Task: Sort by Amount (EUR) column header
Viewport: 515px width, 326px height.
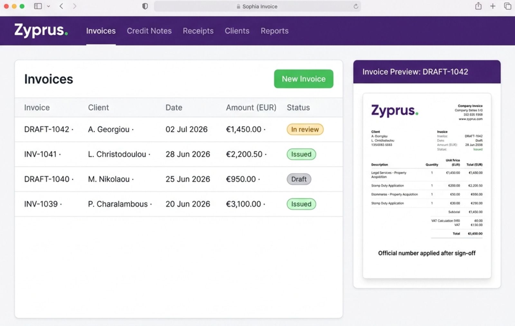Action: pos(251,108)
